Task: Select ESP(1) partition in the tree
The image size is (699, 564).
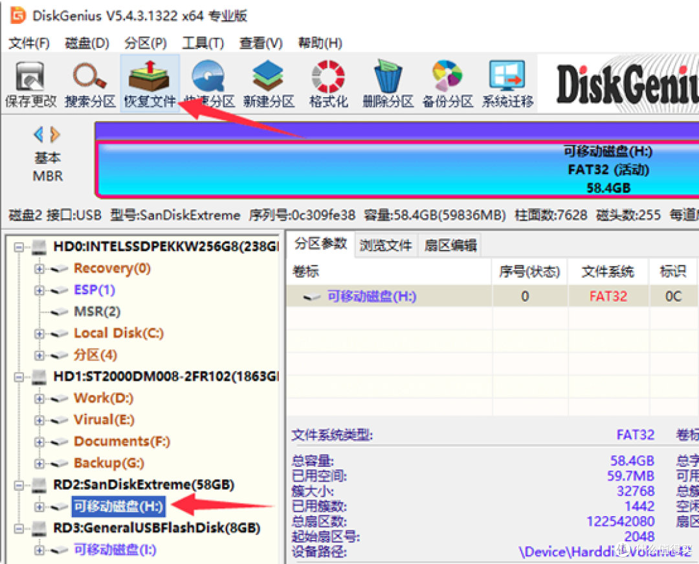Action: tap(94, 290)
